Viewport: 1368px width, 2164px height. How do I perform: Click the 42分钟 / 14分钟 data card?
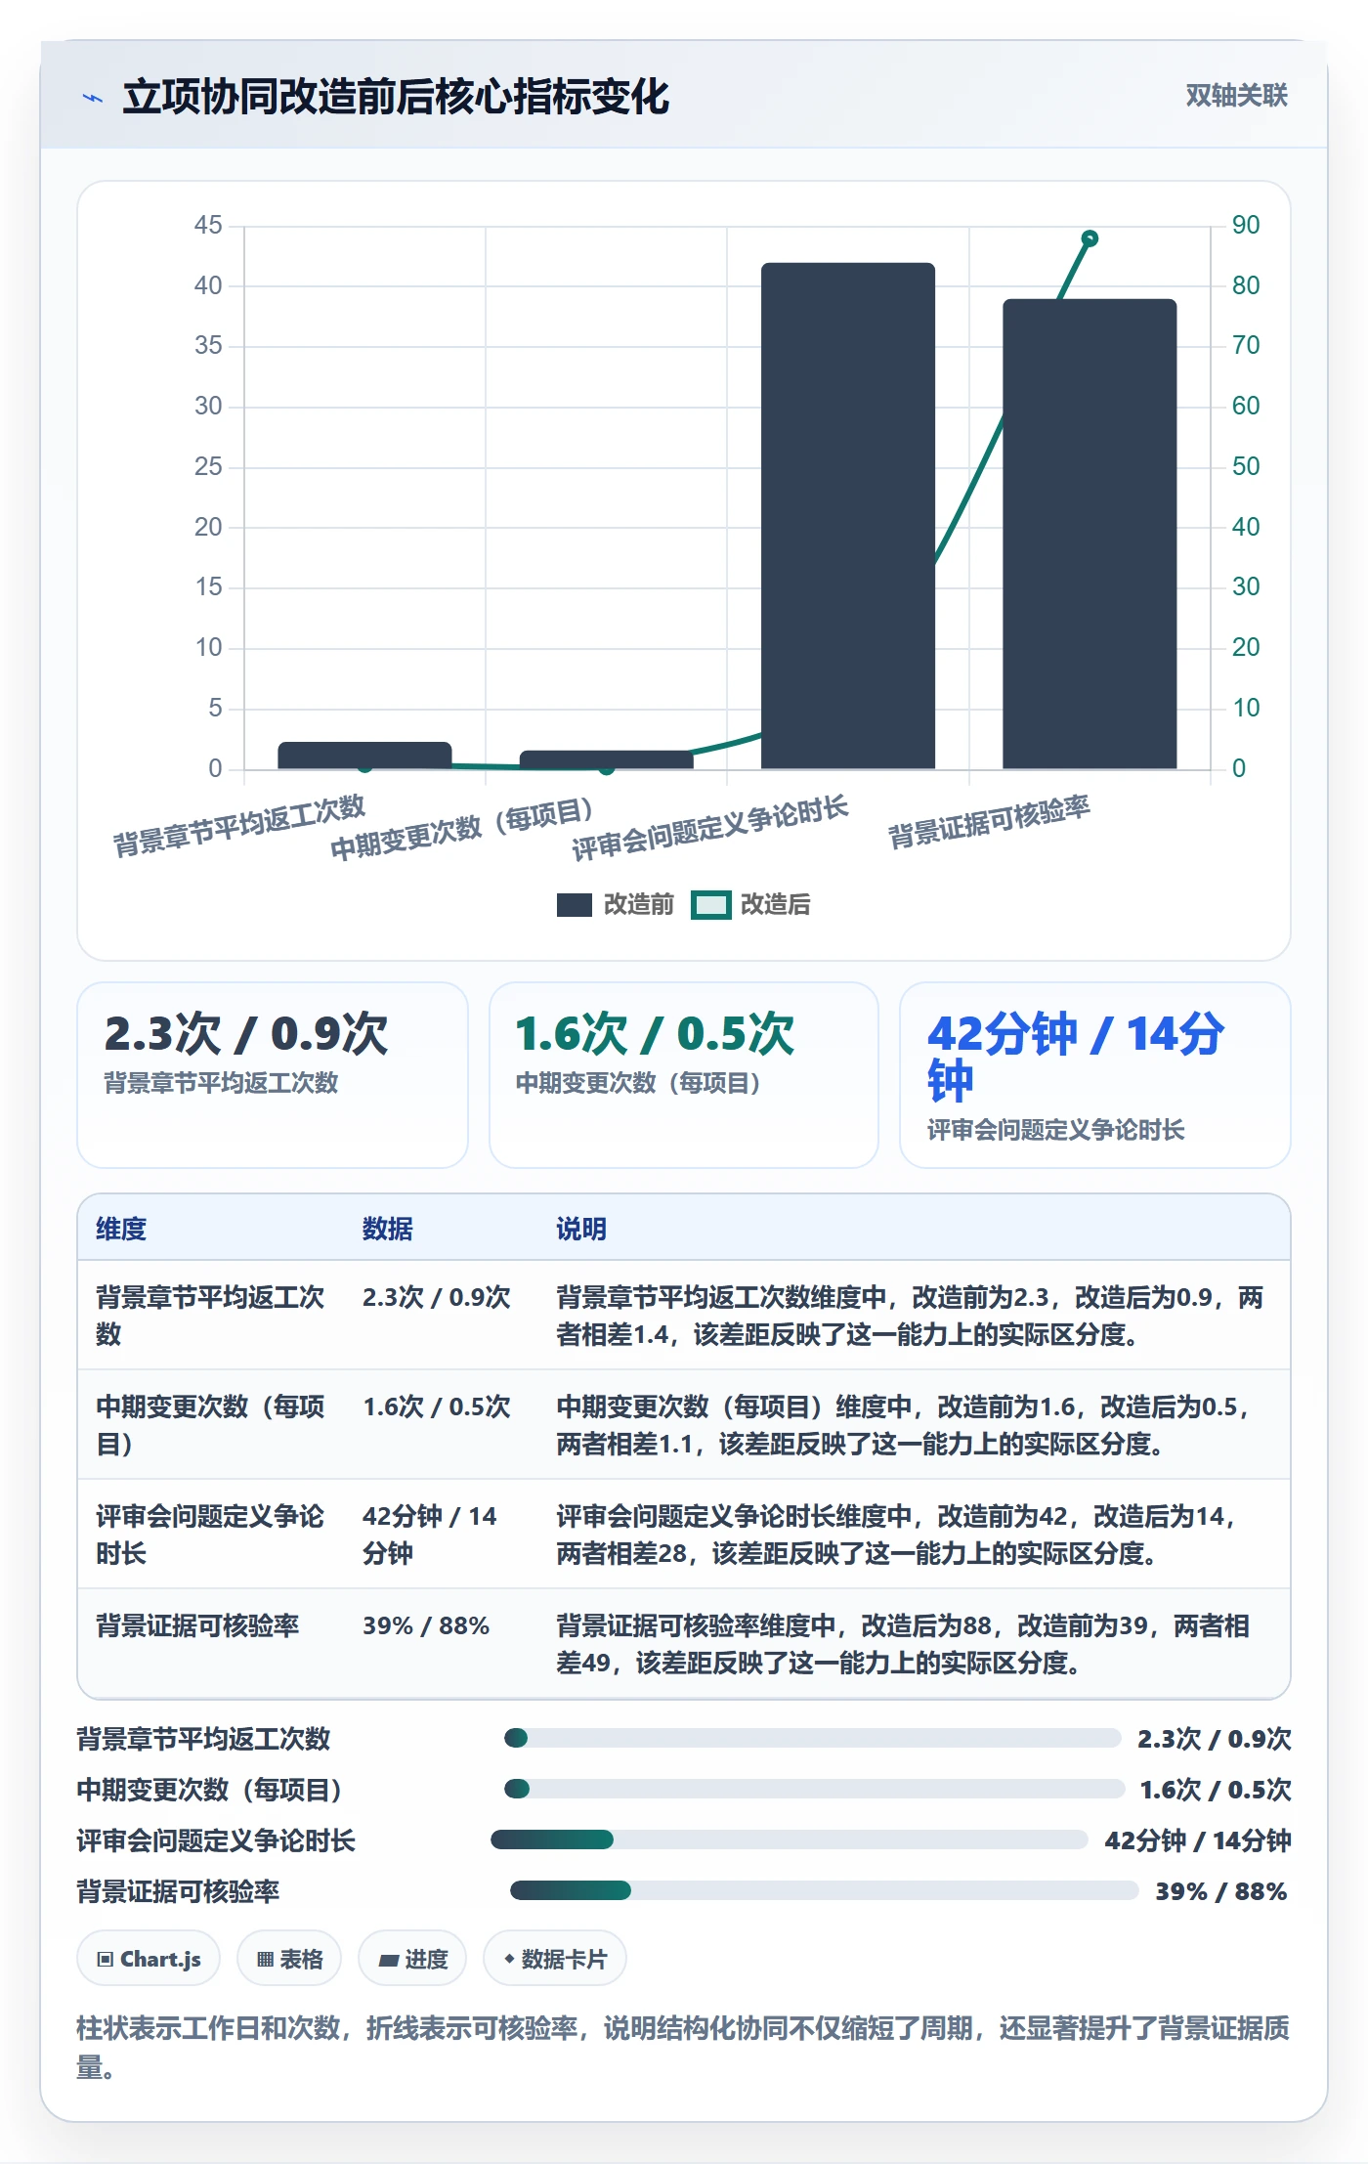(x=1095, y=1075)
